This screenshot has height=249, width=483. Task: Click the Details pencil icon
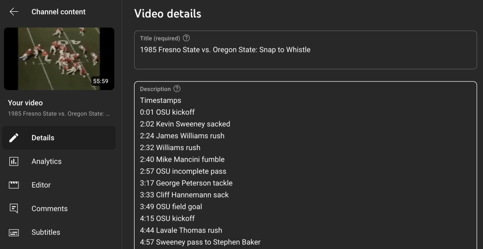14,138
